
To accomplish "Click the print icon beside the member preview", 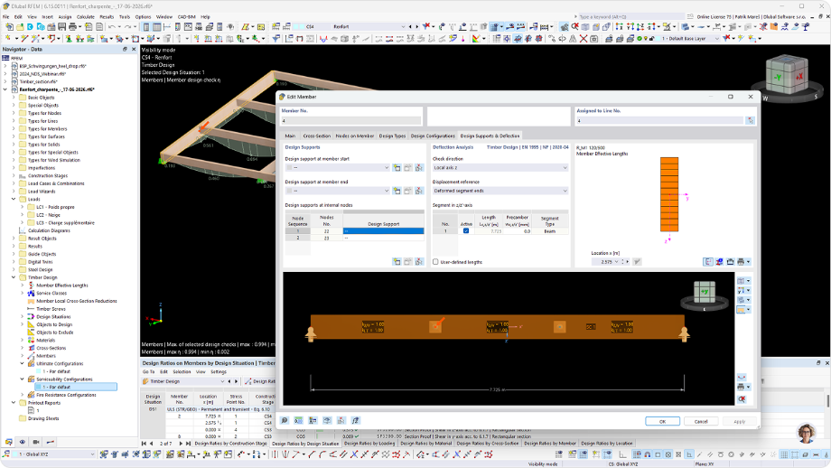I will (x=742, y=387).
